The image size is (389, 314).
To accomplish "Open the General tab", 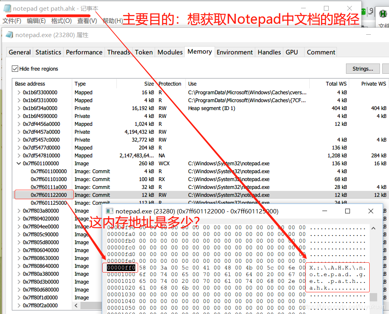I will pos(20,52).
